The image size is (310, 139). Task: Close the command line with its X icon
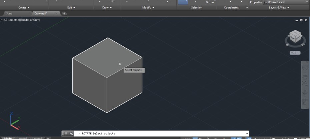(66, 133)
